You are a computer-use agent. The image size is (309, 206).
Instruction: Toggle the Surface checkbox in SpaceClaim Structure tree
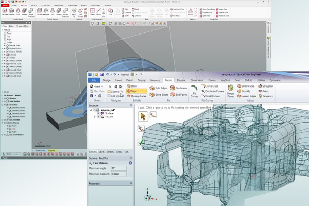click(98, 113)
